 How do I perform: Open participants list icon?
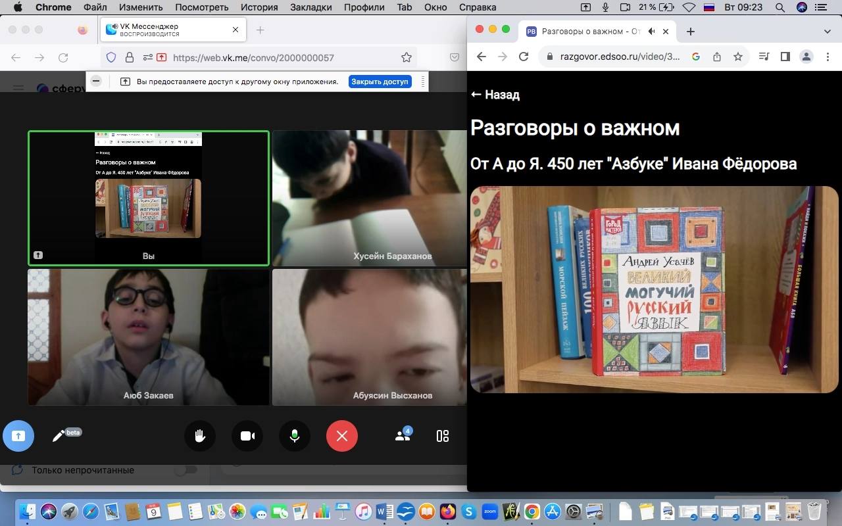[x=403, y=435]
